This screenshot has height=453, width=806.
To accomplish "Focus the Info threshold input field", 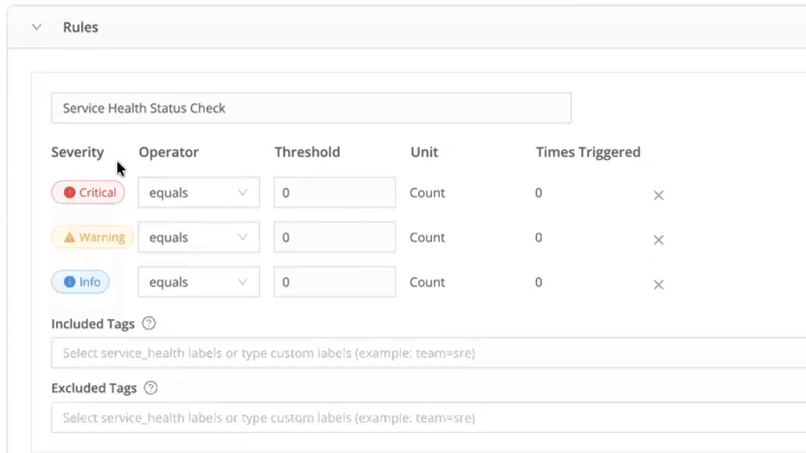I will [x=334, y=282].
